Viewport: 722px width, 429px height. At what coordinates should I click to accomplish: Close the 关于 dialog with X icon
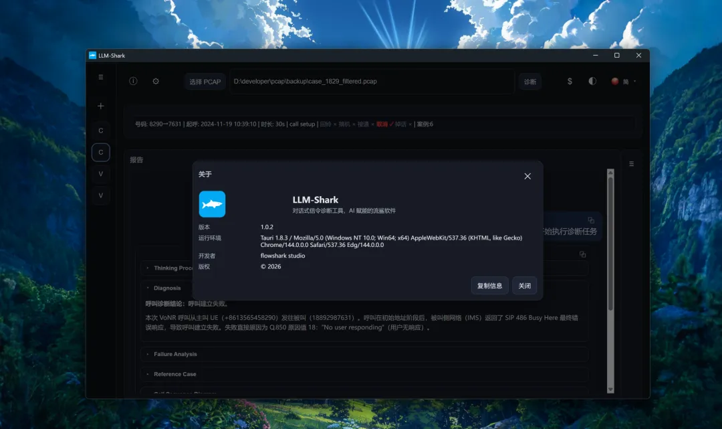[527, 176]
